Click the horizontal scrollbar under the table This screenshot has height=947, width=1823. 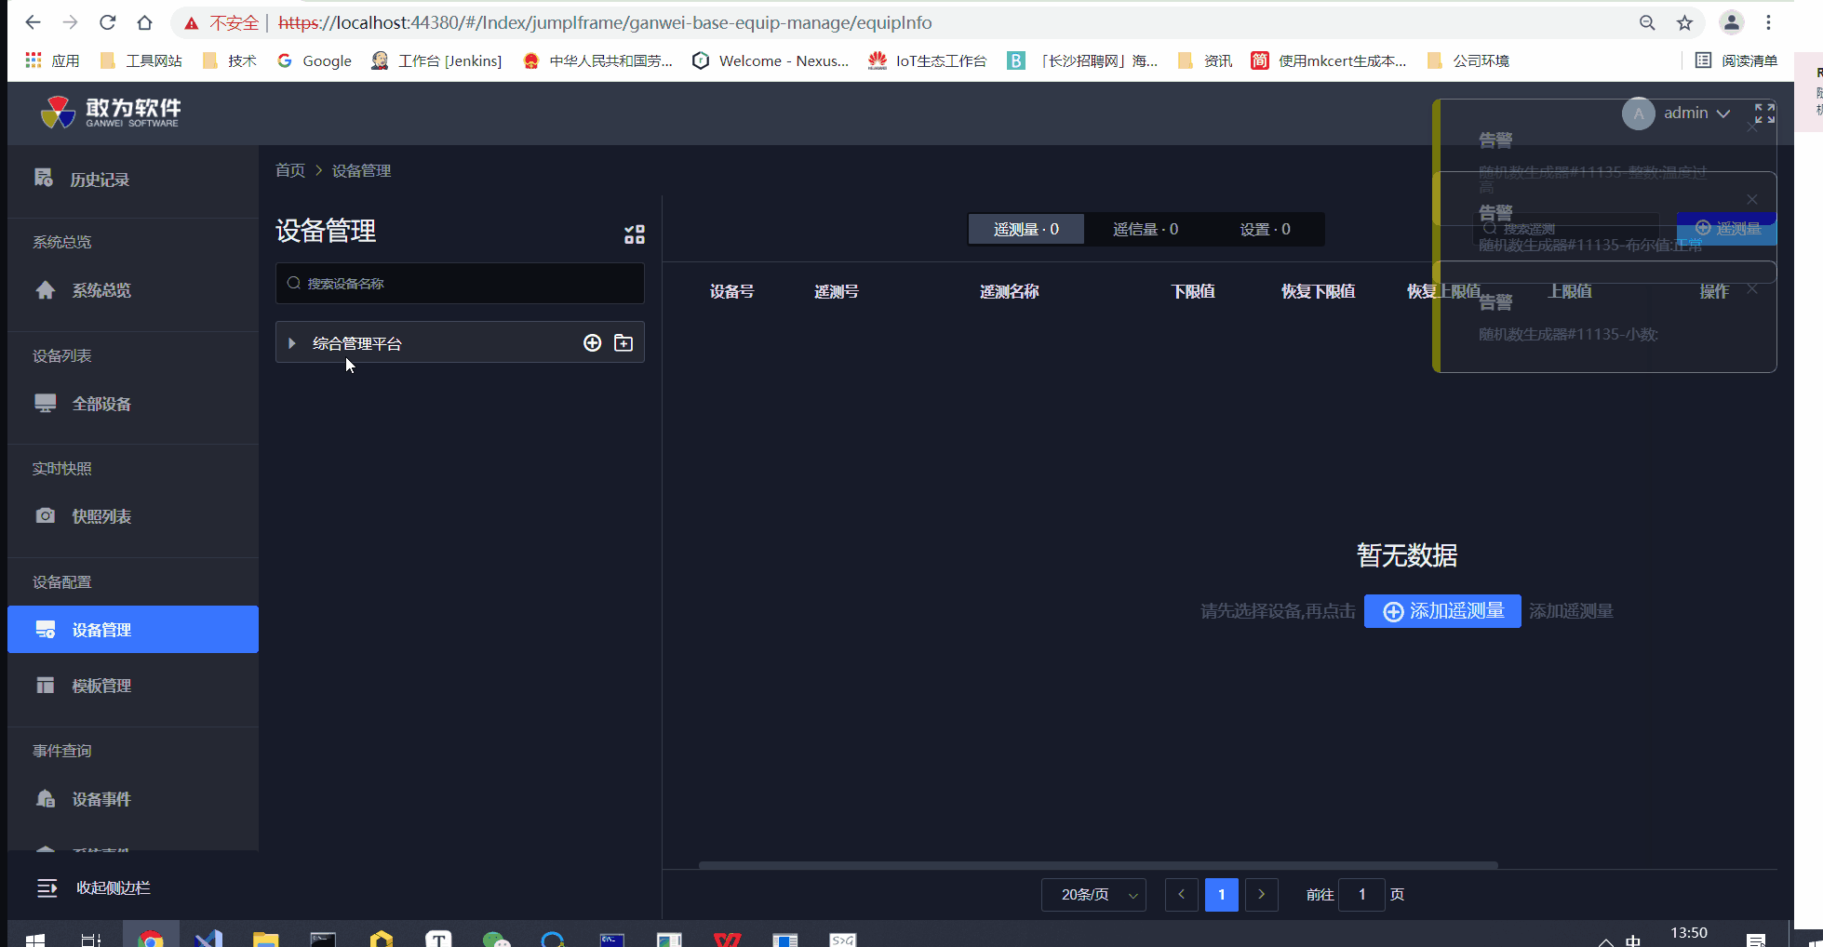point(1098,865)
